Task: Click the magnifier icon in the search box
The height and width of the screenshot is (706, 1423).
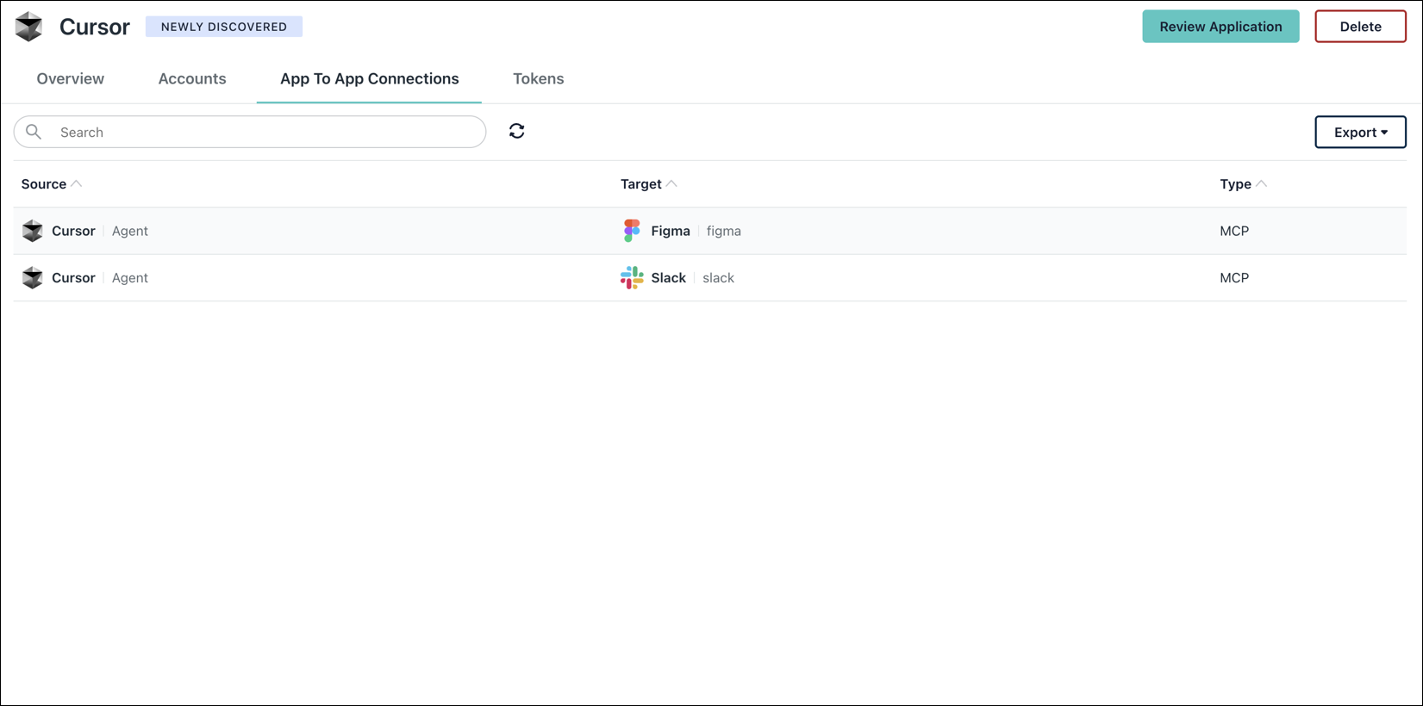Action: (x=34, y=132)
